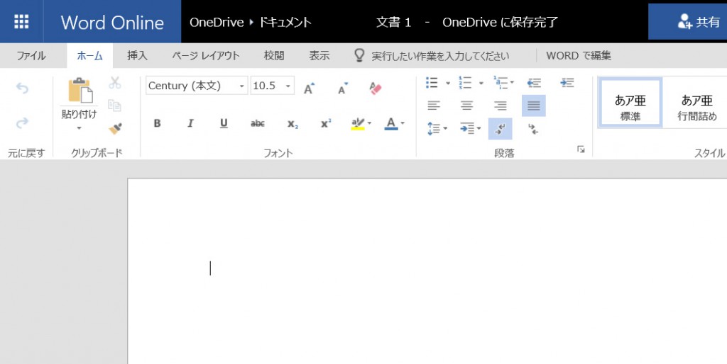Click the Undo arrow icon
727x364 pixels.
coord(22,88)
